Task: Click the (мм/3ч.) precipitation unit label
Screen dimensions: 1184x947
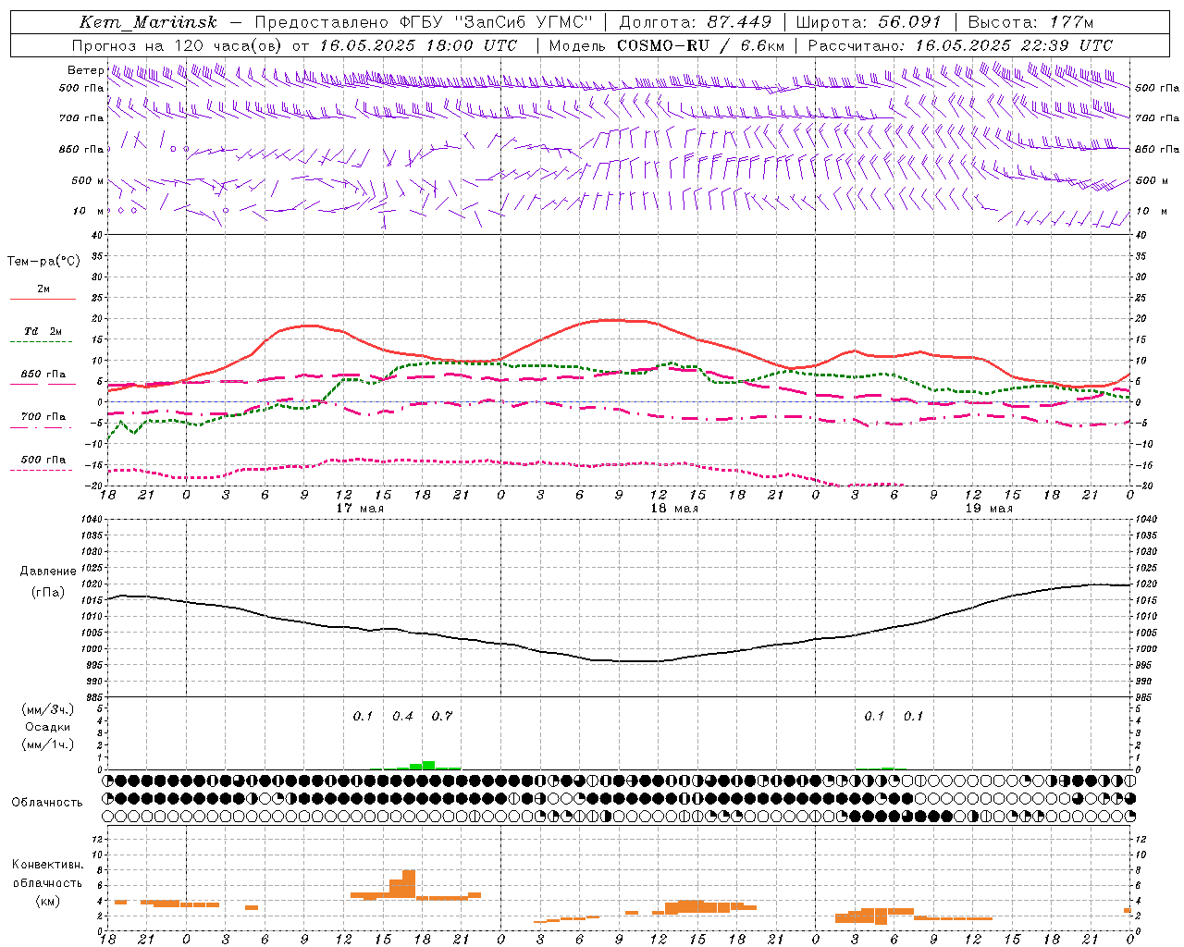Action: 48,710
